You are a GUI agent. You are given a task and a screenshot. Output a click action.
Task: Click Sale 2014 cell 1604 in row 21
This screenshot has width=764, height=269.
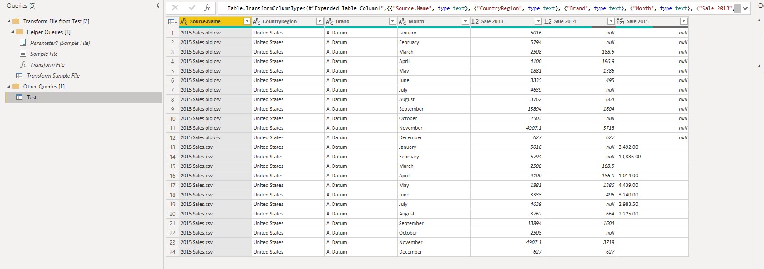pos(579,223)
